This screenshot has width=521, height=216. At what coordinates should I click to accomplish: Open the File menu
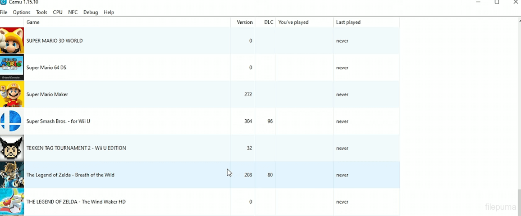click(x=3, y=12)
